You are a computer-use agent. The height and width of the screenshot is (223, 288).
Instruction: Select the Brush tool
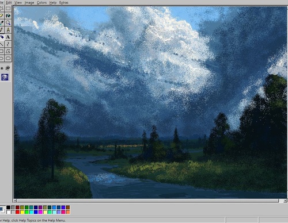[8, 30]
